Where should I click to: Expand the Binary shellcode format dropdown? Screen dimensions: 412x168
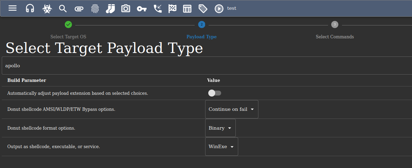tap(220, 128)
